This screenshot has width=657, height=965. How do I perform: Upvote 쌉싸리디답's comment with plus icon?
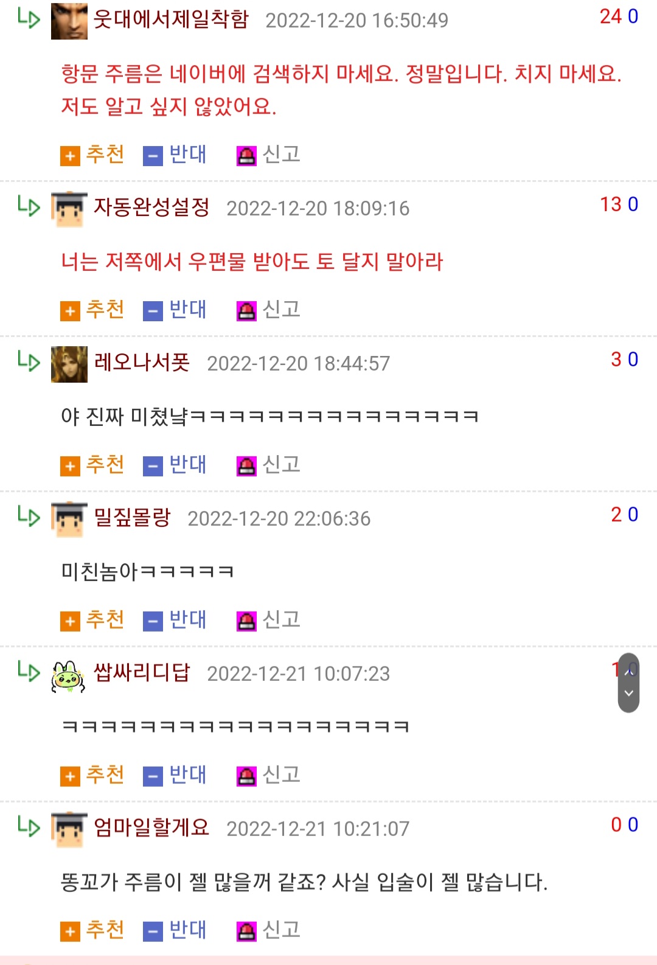[x=70, y=776]
